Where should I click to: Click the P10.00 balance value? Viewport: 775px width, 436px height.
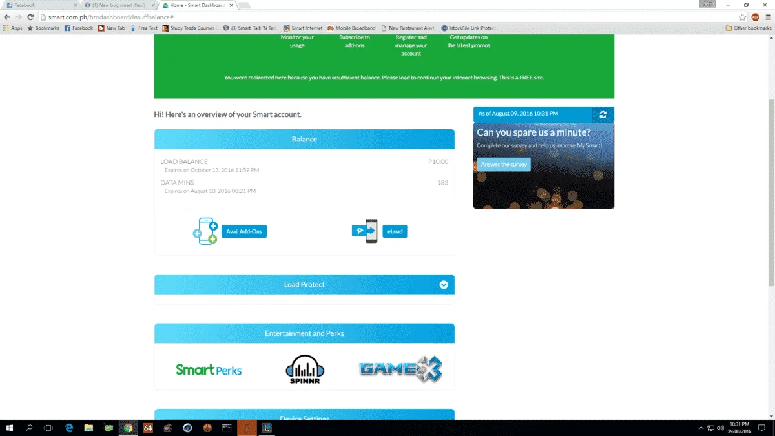coord(438,162)
